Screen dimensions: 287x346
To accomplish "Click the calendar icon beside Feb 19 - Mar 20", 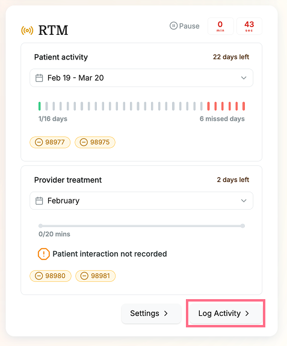I will click(39, 78).
